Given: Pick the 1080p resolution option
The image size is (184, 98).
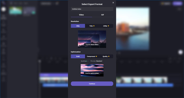Looking at the screenshot, I should (106, 26).
